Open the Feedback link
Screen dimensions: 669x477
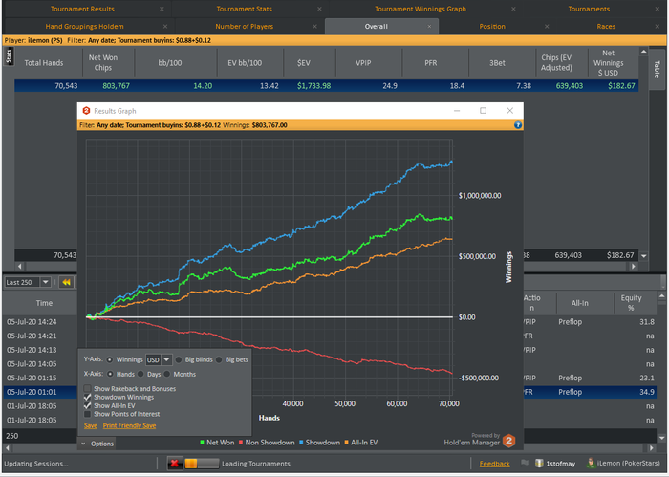coord(494,464)
